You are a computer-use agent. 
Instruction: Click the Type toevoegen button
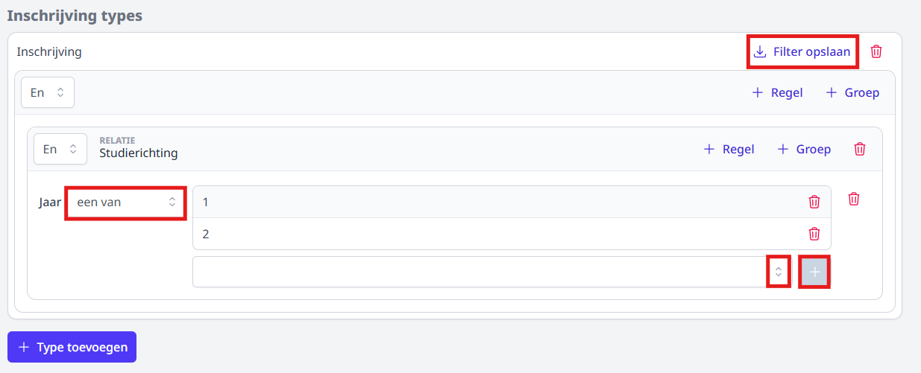click(72, 347)
